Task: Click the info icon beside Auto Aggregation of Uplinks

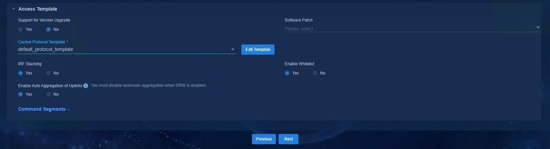Action: coord(86,86)
